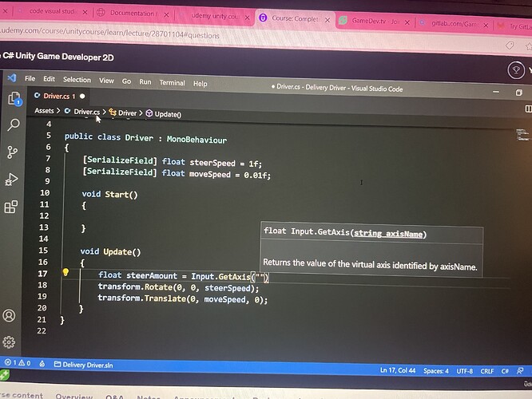This screenshot has width=532, height=399.
Task: Open the Overview tab below the video
Action: (74, 396)
